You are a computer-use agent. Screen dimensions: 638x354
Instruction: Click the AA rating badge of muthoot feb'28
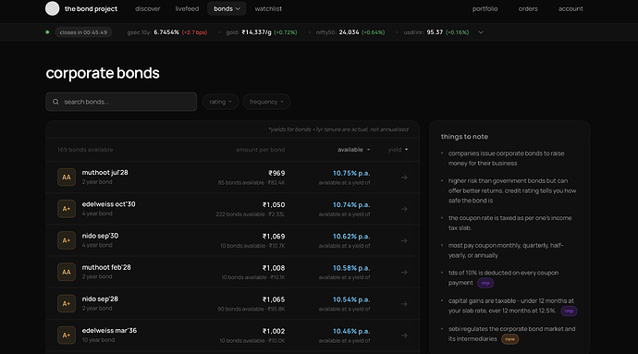click(67, 273)
